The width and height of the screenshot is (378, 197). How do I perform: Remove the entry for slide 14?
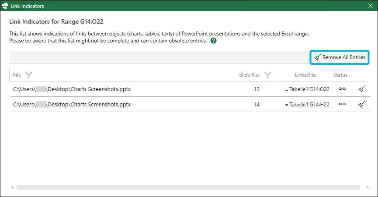click(361, 104)
